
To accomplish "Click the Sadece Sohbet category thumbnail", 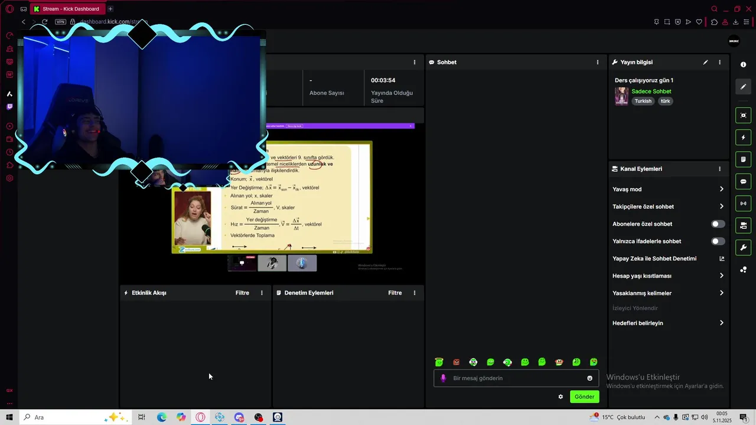I will [x=621, y=96].
